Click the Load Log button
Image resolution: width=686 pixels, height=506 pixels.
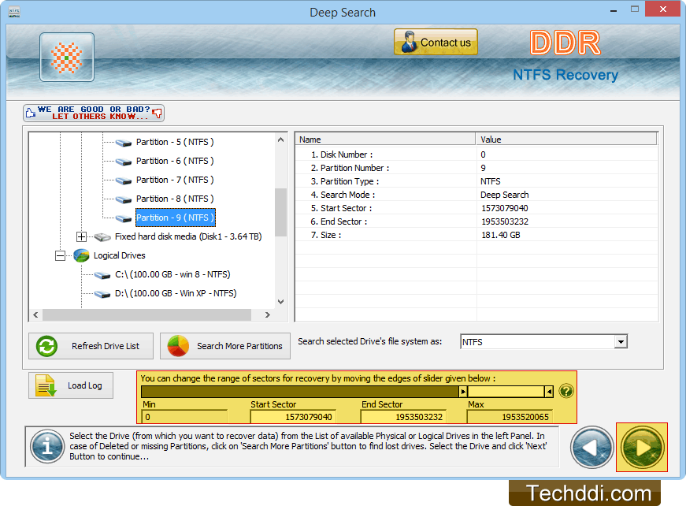(x=71, y=385)
